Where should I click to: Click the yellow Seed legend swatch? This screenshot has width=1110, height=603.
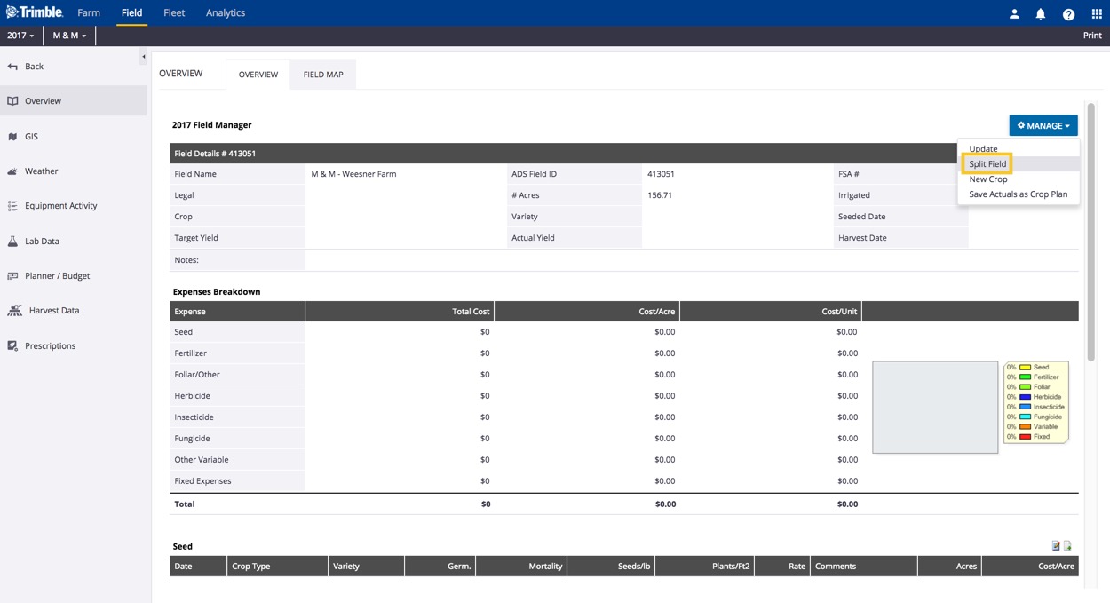pyautogui.click(x=1025, y=367)
